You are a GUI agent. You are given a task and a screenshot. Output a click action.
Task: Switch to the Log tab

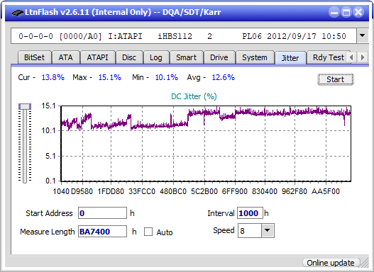(156, 57)
